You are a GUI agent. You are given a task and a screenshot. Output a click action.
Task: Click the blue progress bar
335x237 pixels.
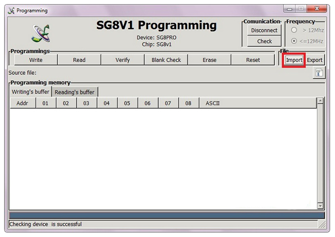167,215
